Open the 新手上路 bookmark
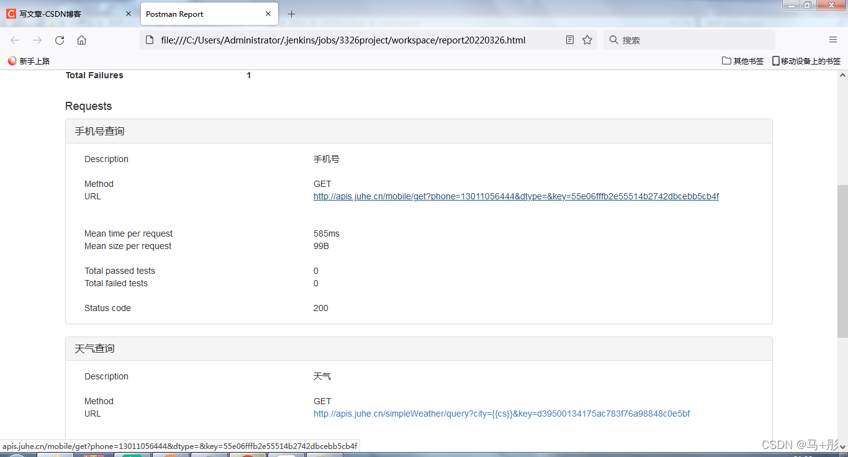Viewport: 848px width, 457px height. click(x=29, y=61)
